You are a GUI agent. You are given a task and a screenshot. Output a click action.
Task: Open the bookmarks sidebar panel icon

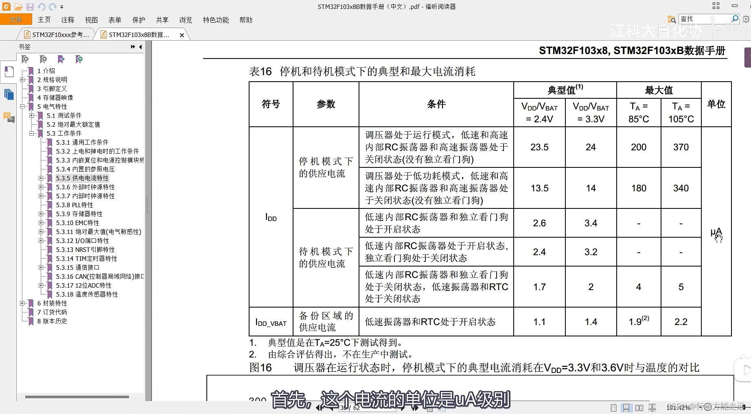pos(9,72)
